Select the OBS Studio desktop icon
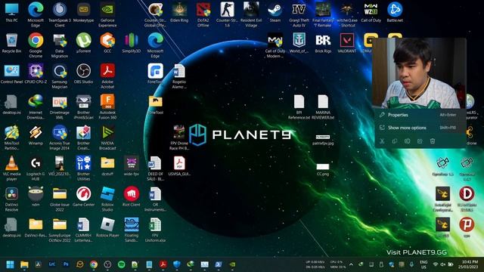The height and width of the screenshot is (272, 484). 84,74
